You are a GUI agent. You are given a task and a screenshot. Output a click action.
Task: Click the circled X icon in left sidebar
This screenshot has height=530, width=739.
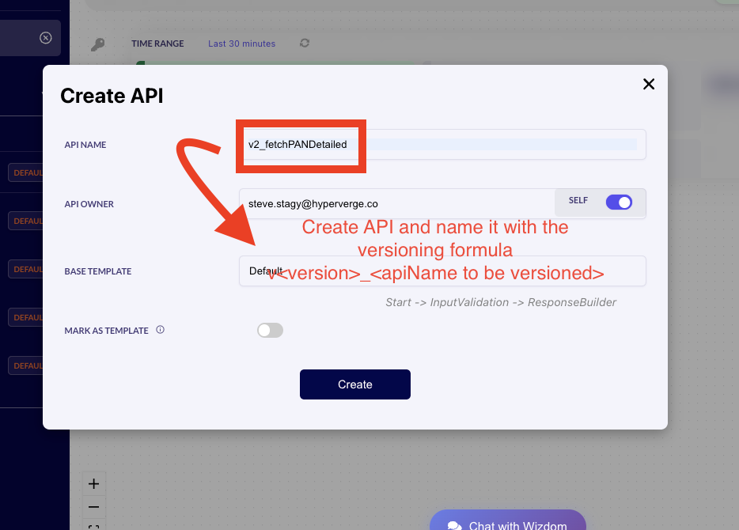pos(44,37)
